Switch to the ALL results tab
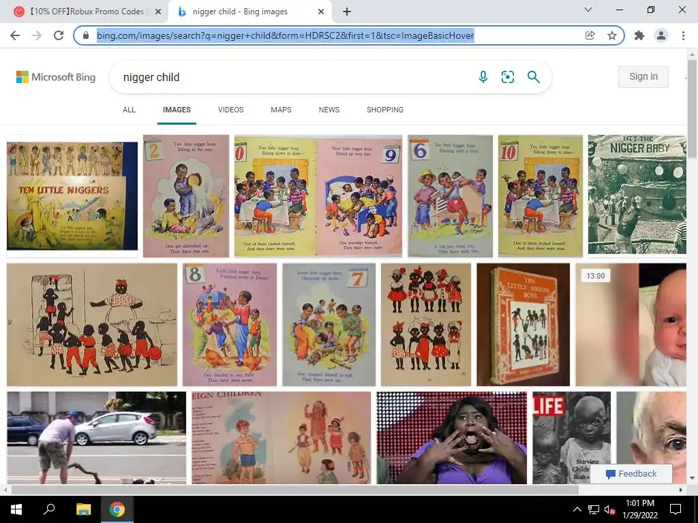Viewport: 698px width, 523px height. [x=129, y=110]
